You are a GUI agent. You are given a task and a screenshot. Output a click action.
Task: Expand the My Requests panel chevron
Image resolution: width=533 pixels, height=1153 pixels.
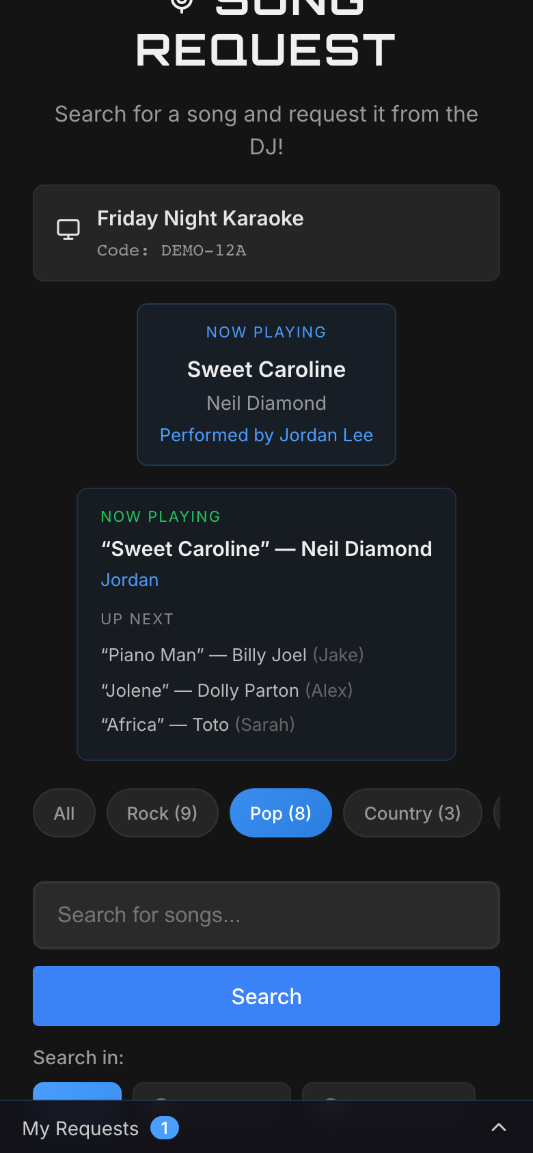(499, 1128)
